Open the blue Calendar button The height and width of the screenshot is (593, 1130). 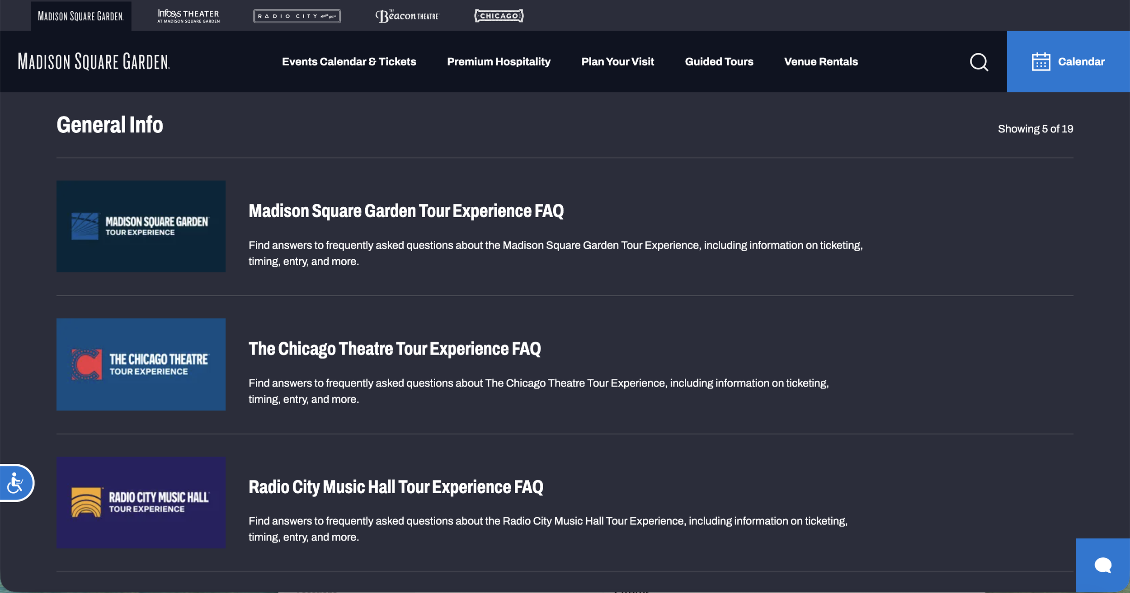[1069, 61]
